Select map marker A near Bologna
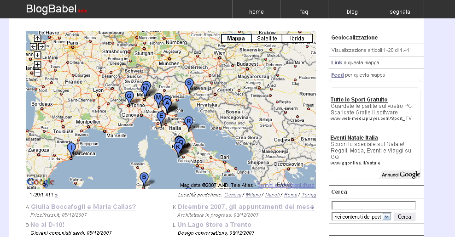The height and width of the screenshot is (237, 455). [167, 105]
